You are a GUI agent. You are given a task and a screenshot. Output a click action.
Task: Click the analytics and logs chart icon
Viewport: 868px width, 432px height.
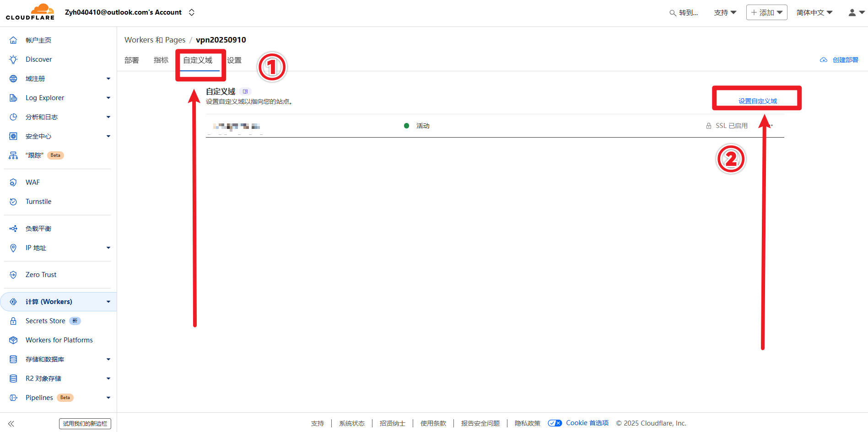tap(13, 117)
